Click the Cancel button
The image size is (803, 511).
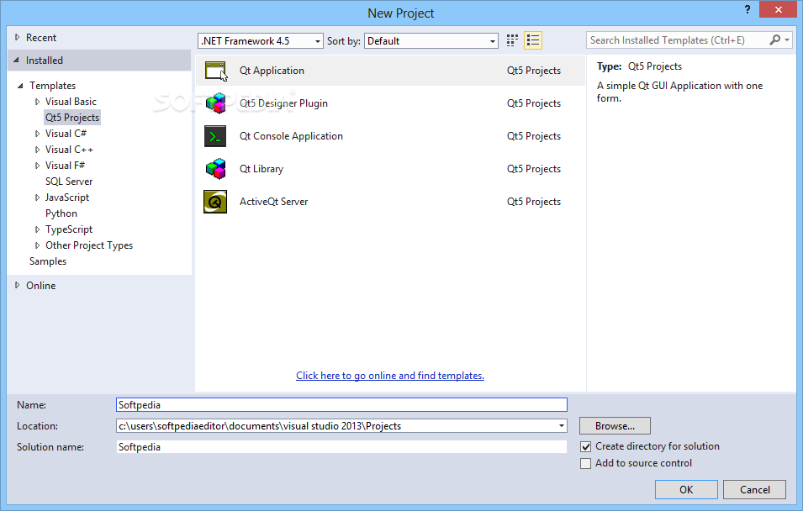754,489
